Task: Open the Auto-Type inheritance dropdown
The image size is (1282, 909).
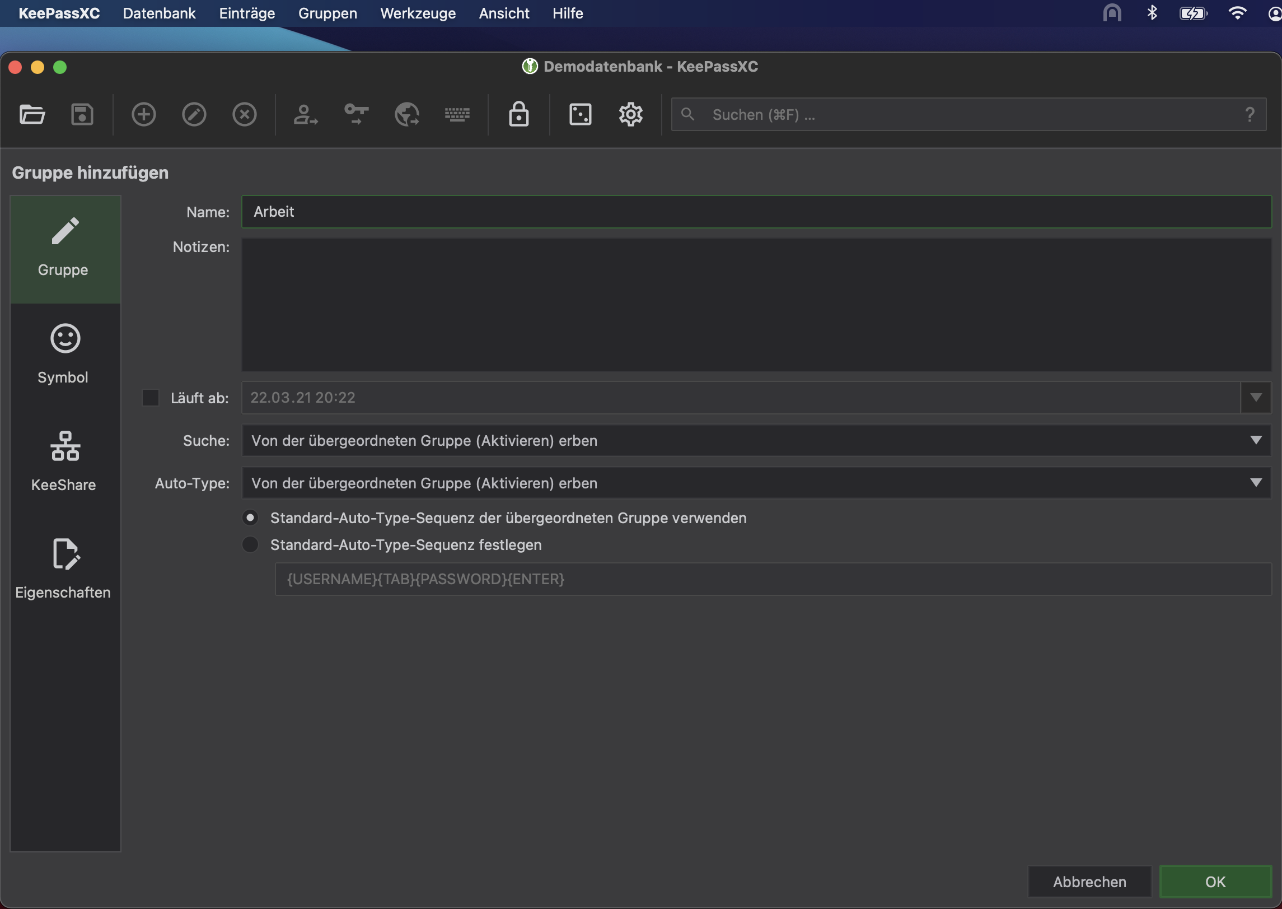Action: [756, 483]
